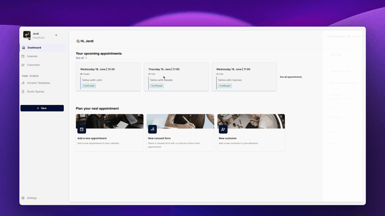
Task: Open the New consent form title
Action: pyautogui.click(x=159, y=139)
